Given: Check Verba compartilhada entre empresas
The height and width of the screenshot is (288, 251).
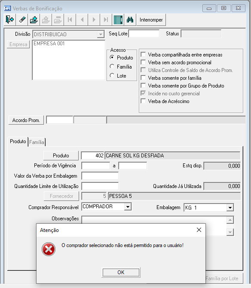Looking at the screenshot, I should click(143, 55).
